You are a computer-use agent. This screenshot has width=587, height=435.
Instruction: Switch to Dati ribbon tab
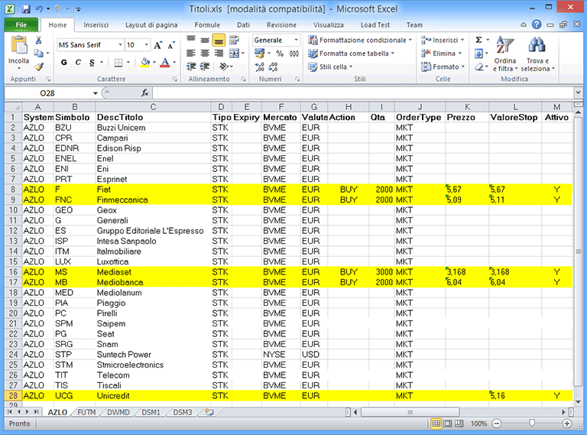[x=243, y=24]
